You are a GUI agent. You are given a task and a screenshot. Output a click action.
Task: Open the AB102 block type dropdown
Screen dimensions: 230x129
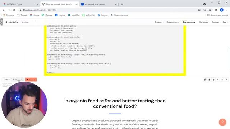click(6, 80)
